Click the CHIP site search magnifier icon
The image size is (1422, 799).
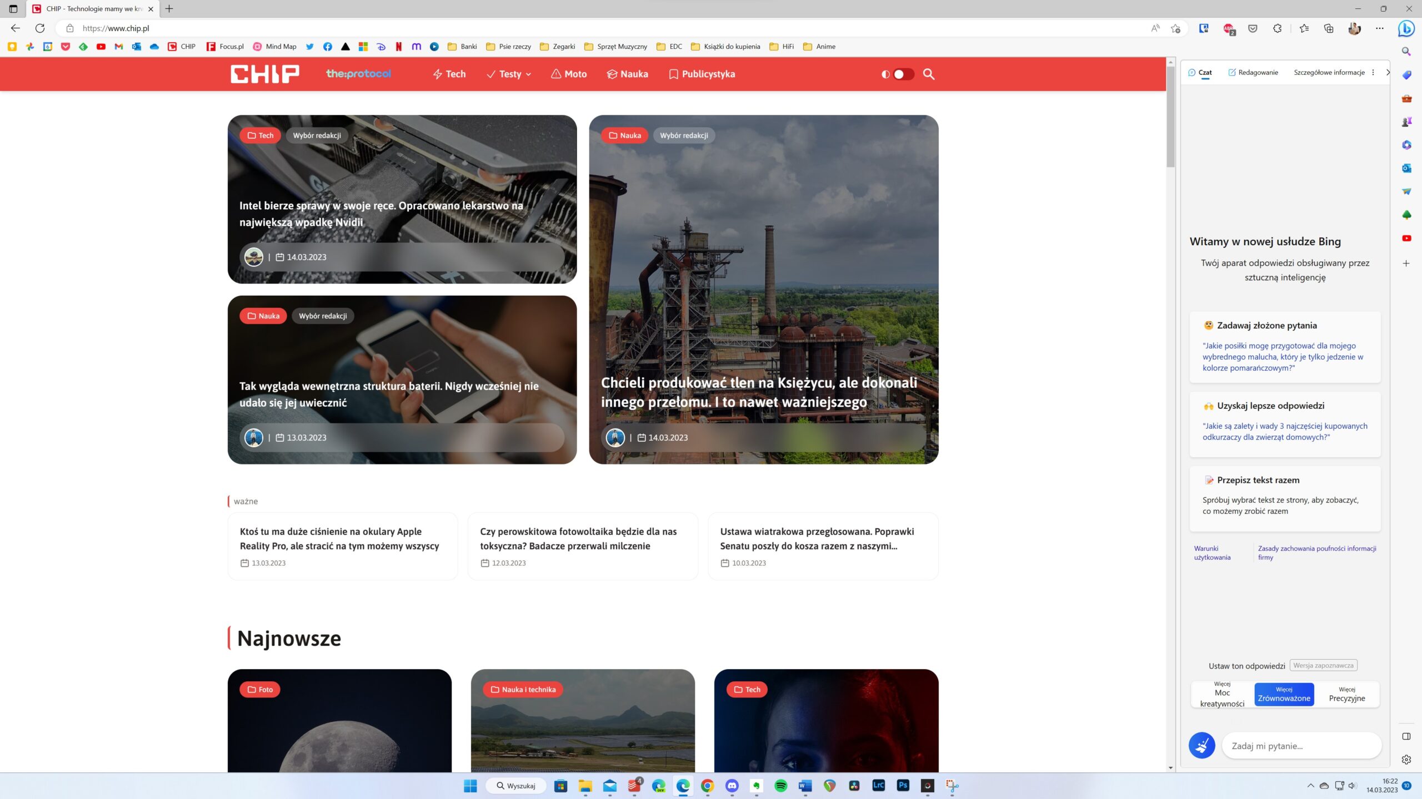click(x=929, y=74)
